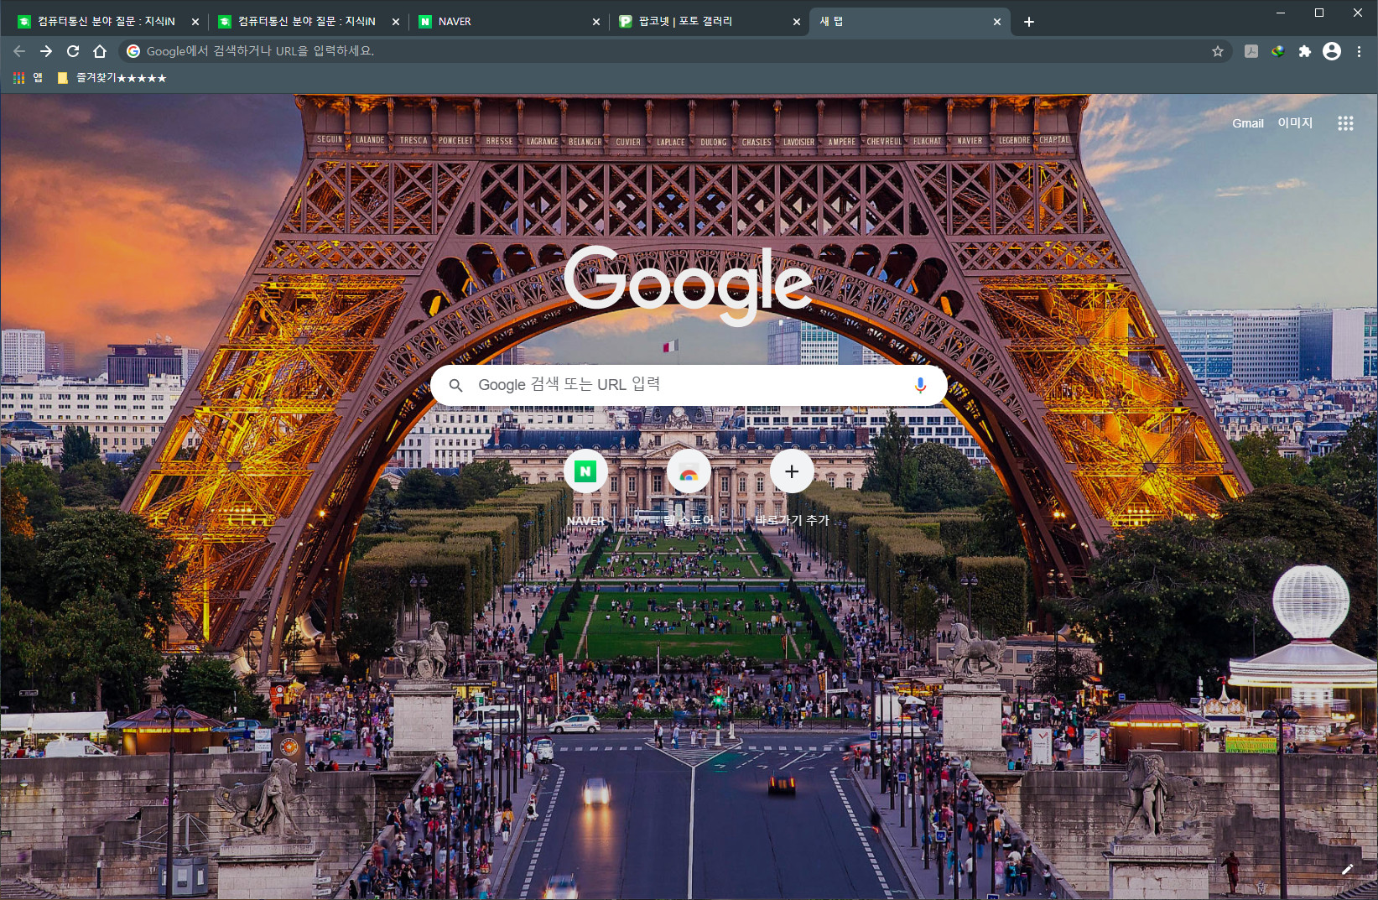Click the magnifier icon in search box
This screenshot has height=900, width=1378.
[455, 385]
